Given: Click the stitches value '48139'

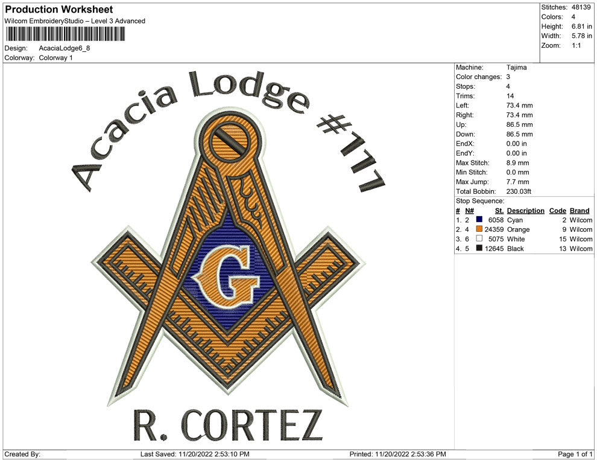Looking at the screenshot, I should coord(581,7).
